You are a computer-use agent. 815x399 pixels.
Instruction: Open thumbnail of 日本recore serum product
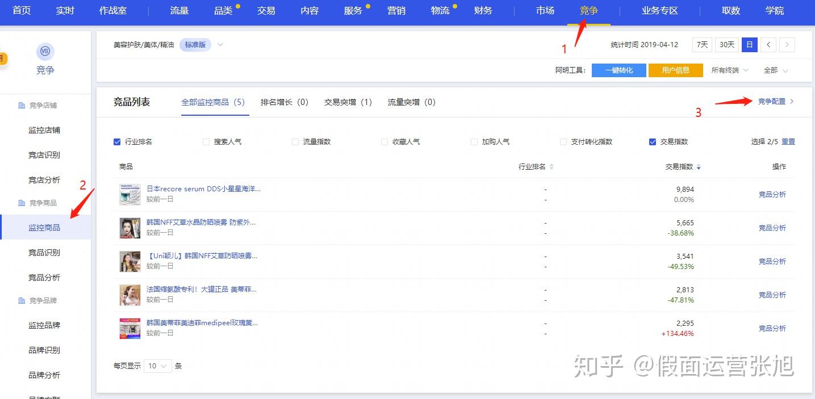(130, 195)
